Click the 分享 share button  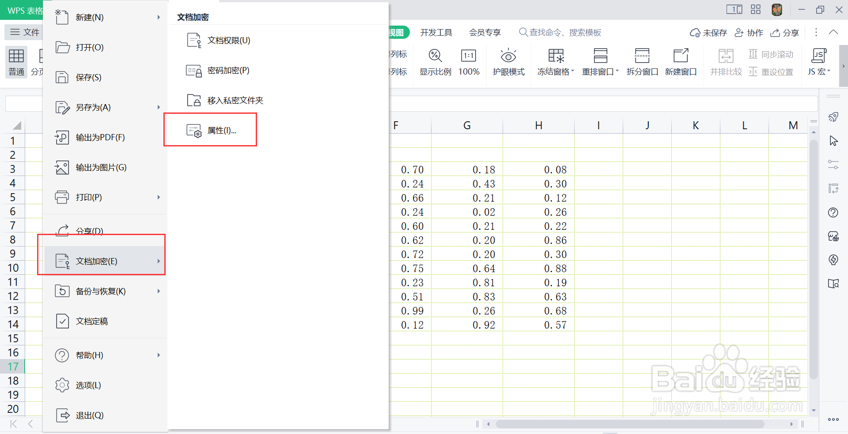click(x=784, y=32)
